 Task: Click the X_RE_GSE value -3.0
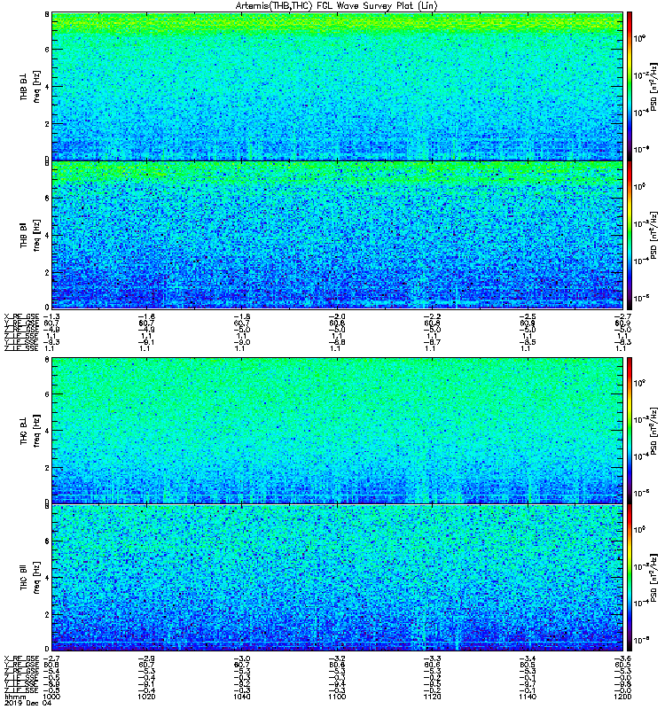(x=241, y=658)
